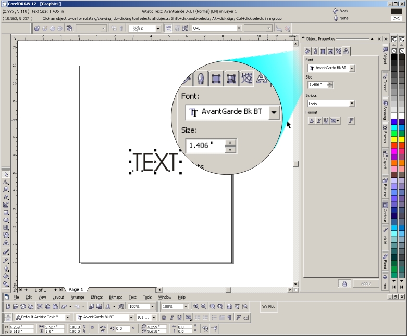Click the Black fill swatch in status bar
Screen dimensions: 407x336
tap(397, 11)
